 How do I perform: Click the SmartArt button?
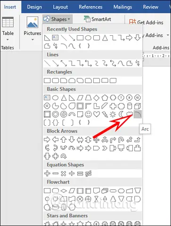(x=98, y=19)
